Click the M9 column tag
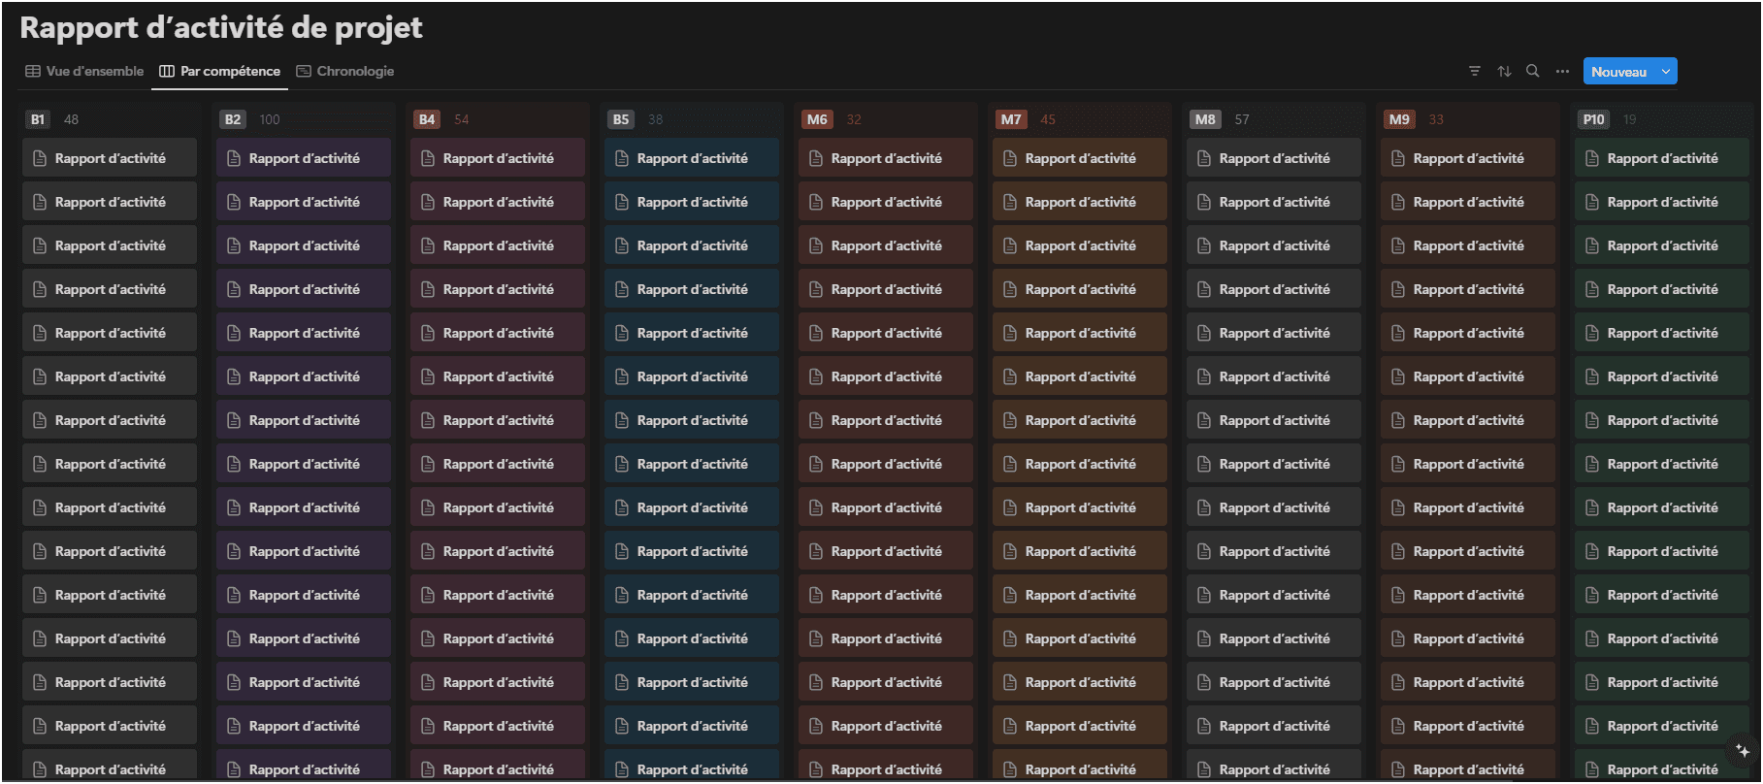The image size is (1763, 784). tap(1399, 119)
